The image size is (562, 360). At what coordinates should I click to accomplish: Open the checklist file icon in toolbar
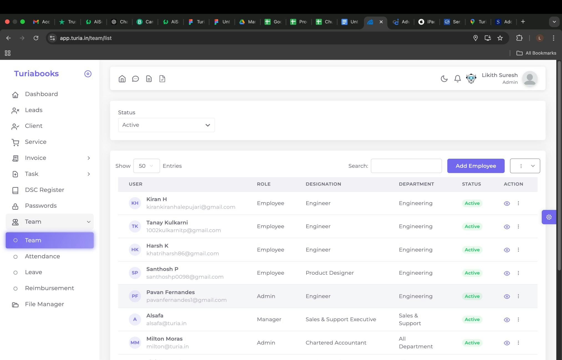click(x=162, y=79)
